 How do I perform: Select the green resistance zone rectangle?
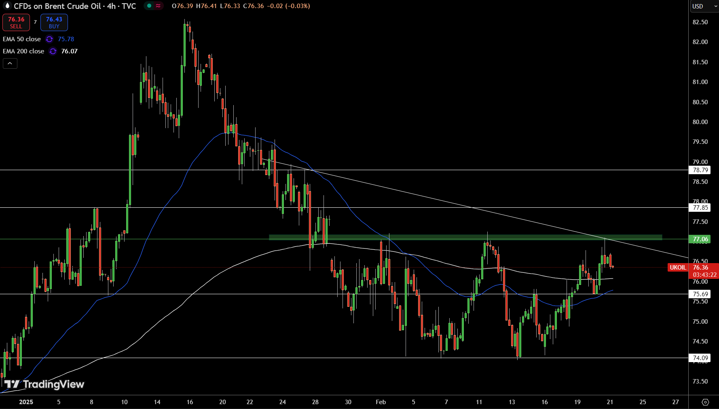(465, 237)
